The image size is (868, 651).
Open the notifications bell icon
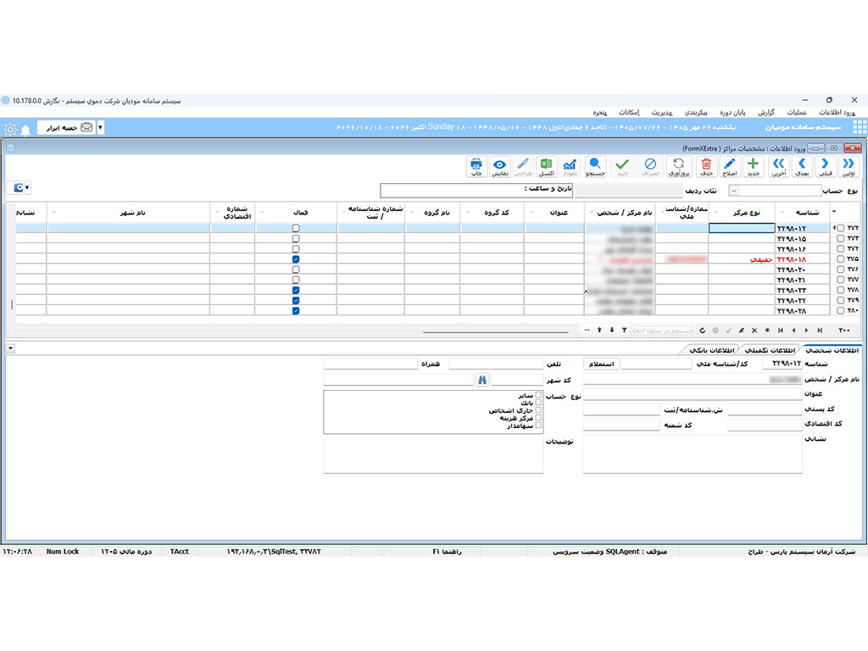click(x=25, y=130)
